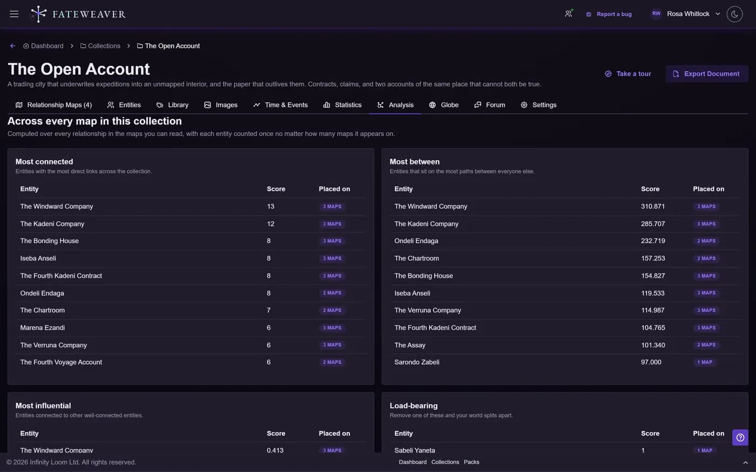Screen dimensions: 756x472
Task: Click the Globe tab icon
Action: (x=433, y=105)
